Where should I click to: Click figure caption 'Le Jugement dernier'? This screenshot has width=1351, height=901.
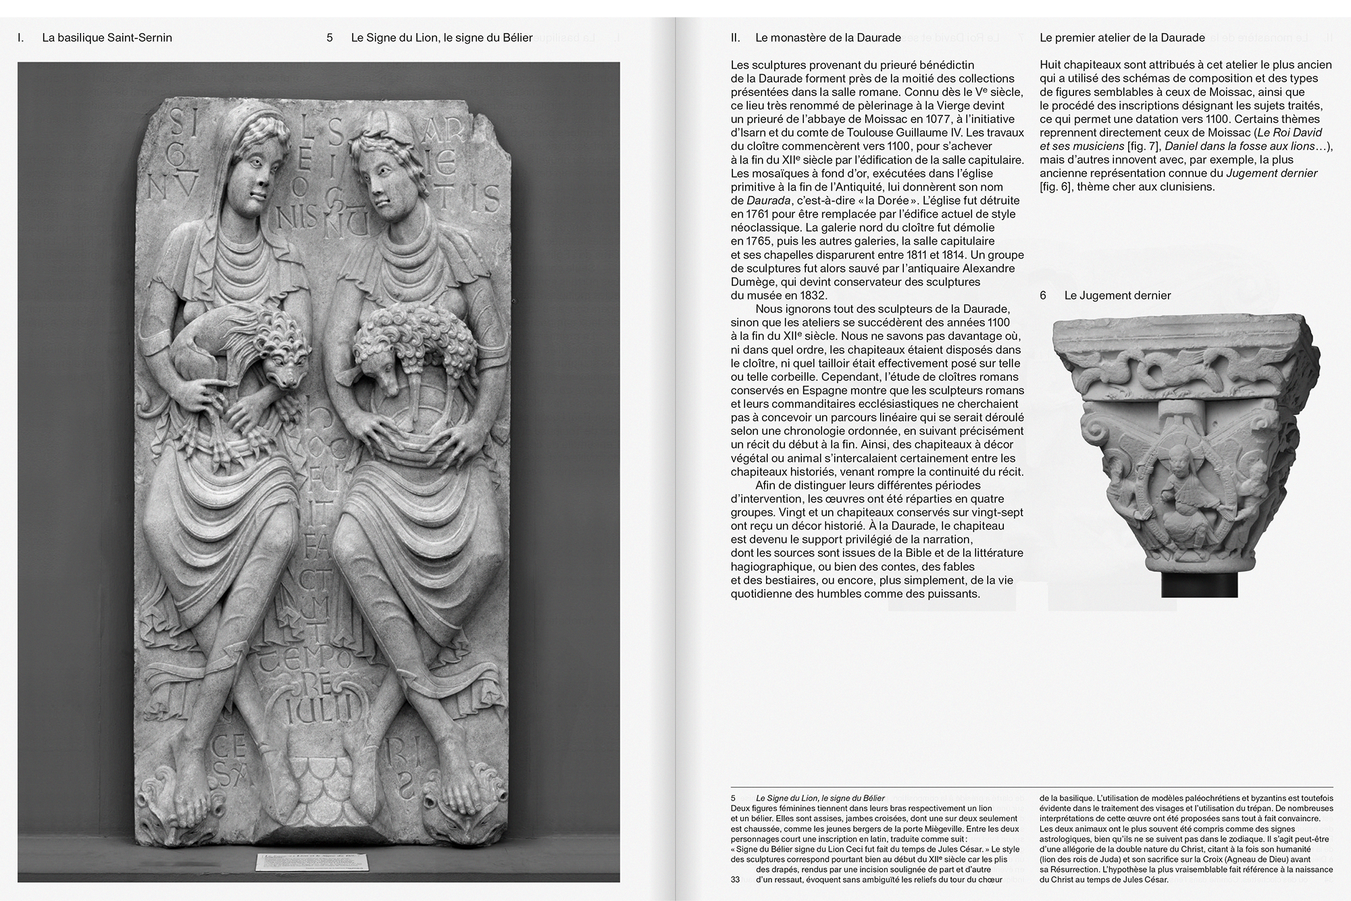click(x=1117, y=295)
